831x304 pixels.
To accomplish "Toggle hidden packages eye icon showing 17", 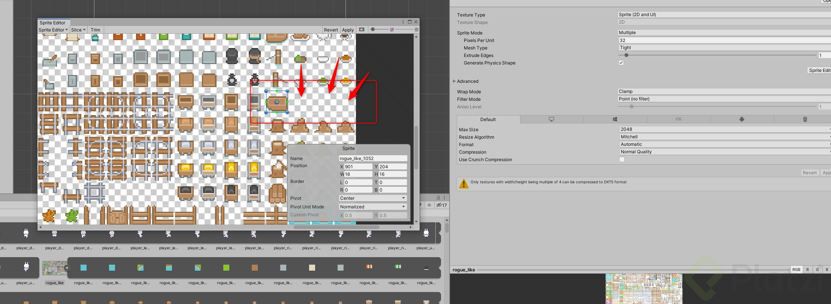I will coord(442,205).
